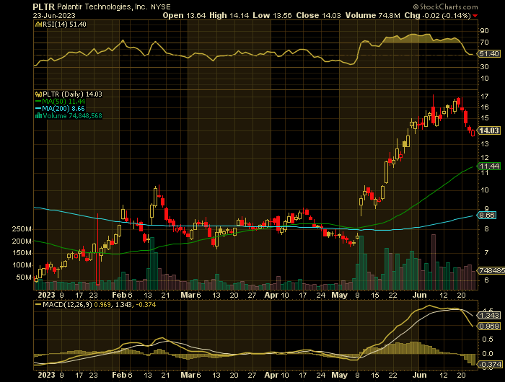
Task: Click the RSI(14) 51.40 legend label
Action: [x=64, y=25]
